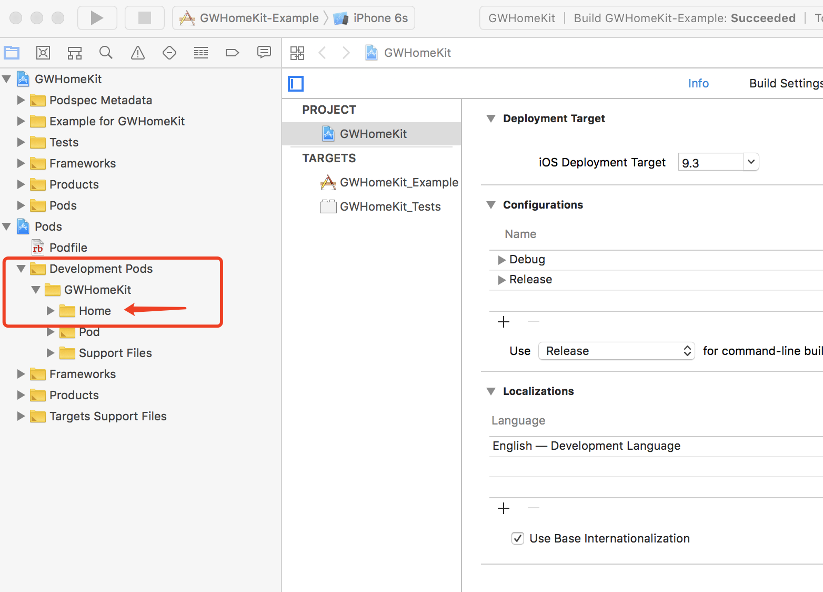Add a localization with plus button
This screenshot has width=823, height=592.
coord(504,508)
